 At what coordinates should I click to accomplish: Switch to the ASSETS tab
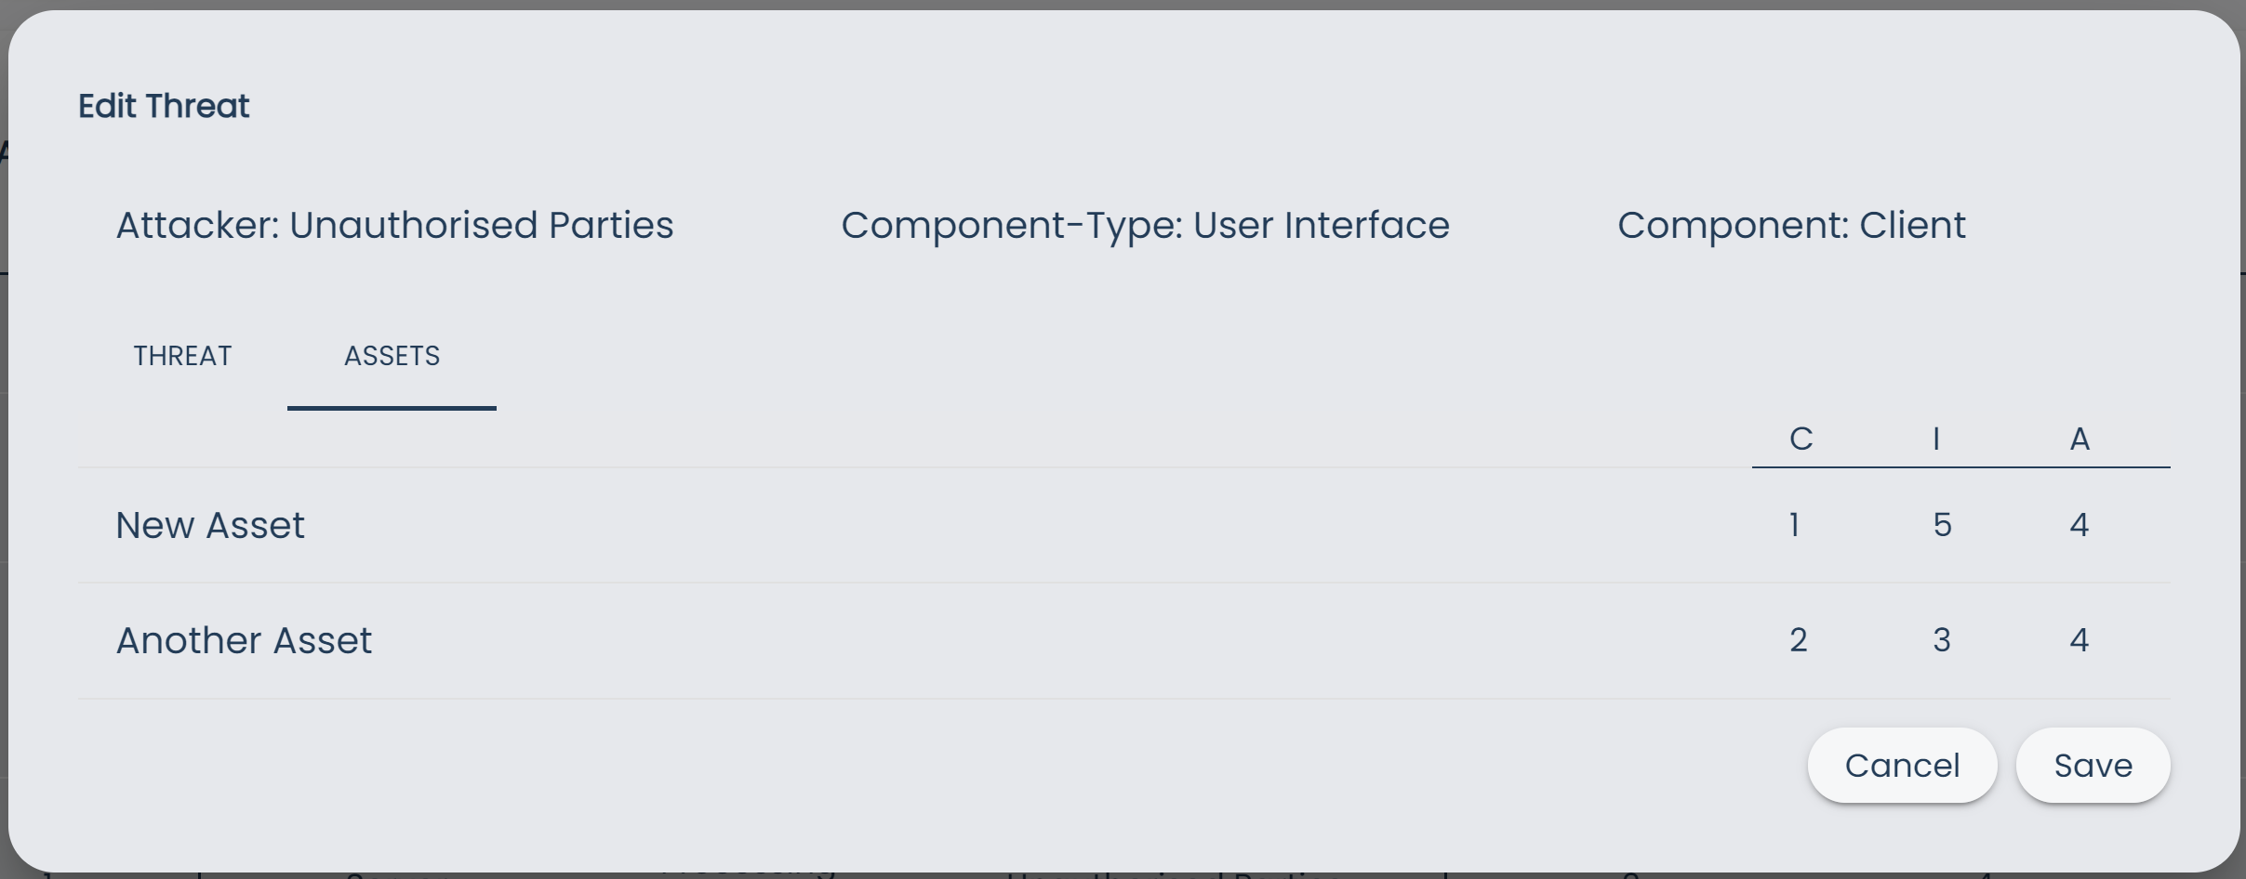click(x=392, y=355)
